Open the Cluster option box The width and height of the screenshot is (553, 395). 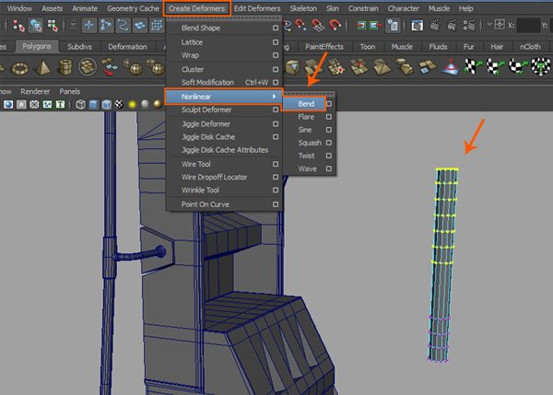[276, 69]
